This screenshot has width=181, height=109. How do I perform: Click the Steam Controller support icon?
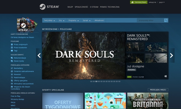[12, 87]
